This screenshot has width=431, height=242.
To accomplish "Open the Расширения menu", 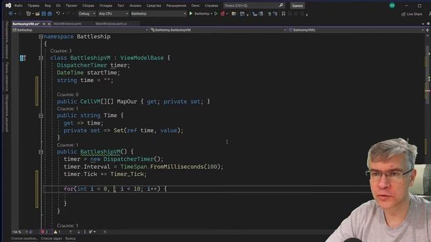I will coord(176,5).
